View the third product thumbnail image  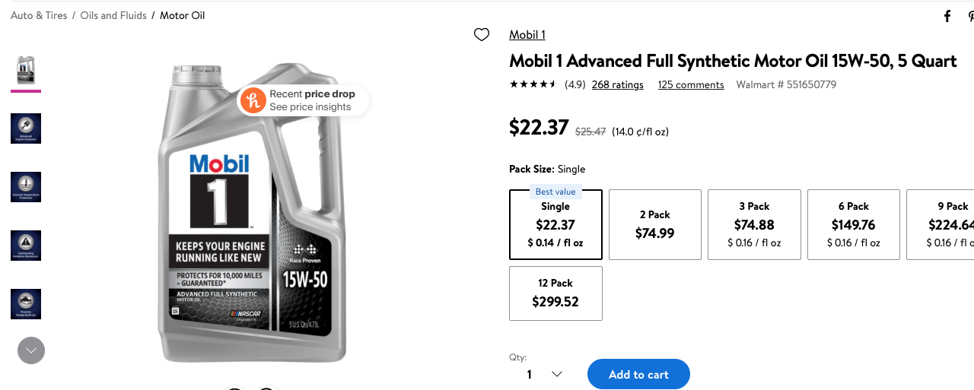[26, 187]
